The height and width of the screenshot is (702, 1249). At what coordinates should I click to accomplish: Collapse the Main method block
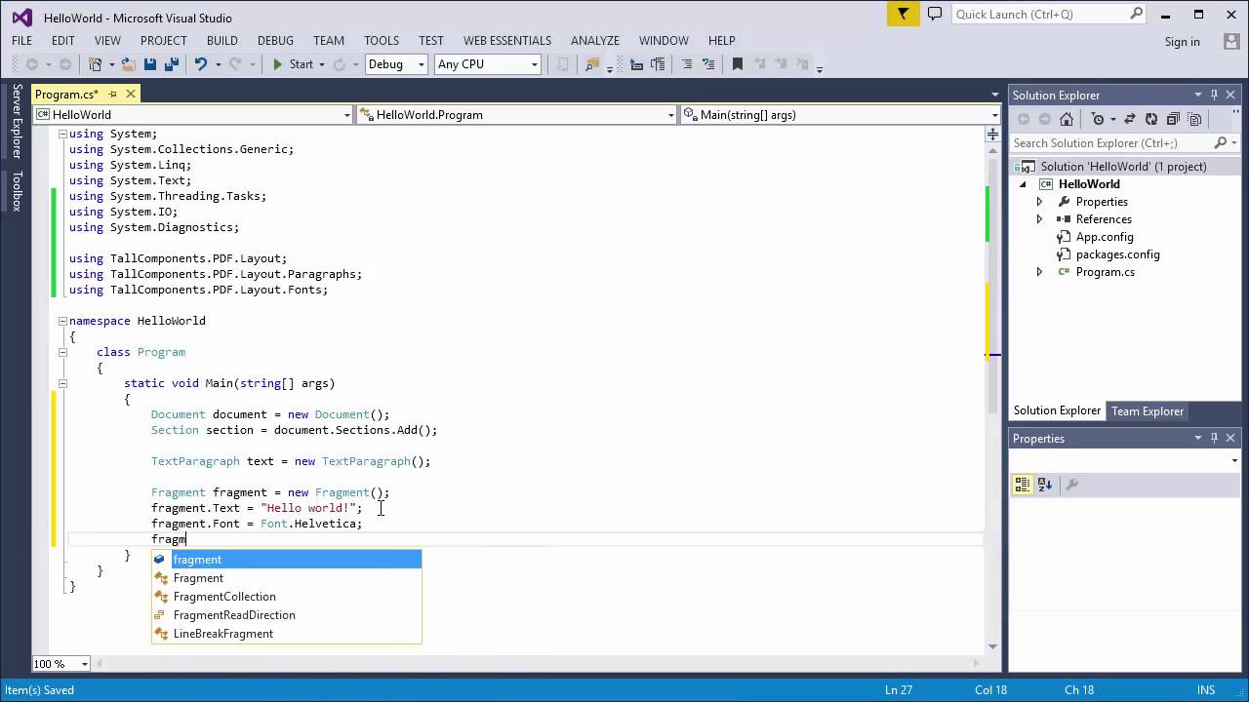click(62, 383)
